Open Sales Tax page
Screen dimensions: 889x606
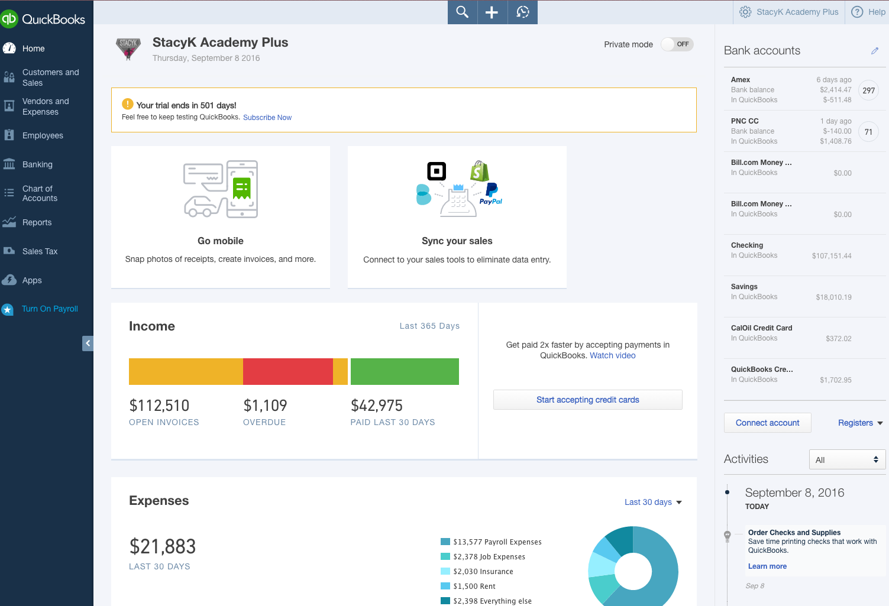pyautogui.click(x=40, y=251)
